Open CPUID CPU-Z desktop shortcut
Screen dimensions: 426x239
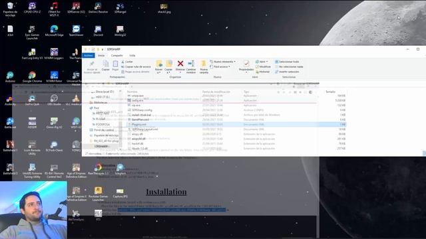32,8
